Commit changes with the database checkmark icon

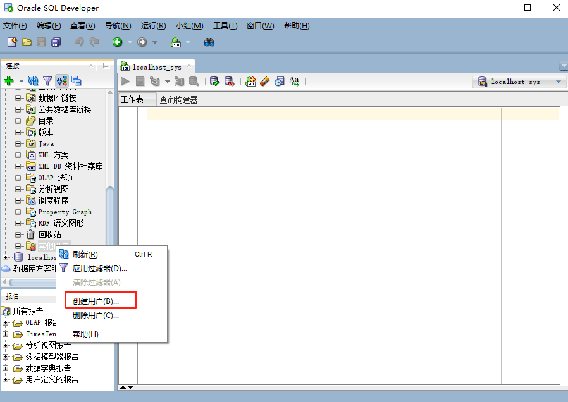(214, 82)
